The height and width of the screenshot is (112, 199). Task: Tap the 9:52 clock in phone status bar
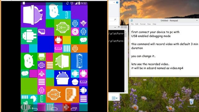(x=84, y=3)
